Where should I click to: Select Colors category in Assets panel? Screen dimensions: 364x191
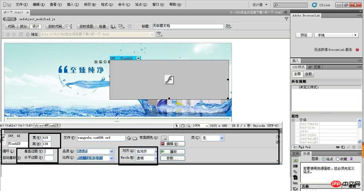[295, 166]
